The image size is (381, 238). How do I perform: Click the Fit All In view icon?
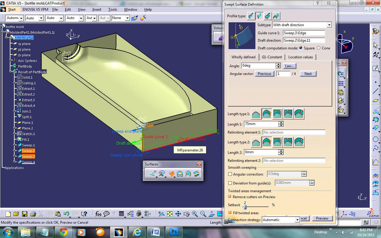170,214
